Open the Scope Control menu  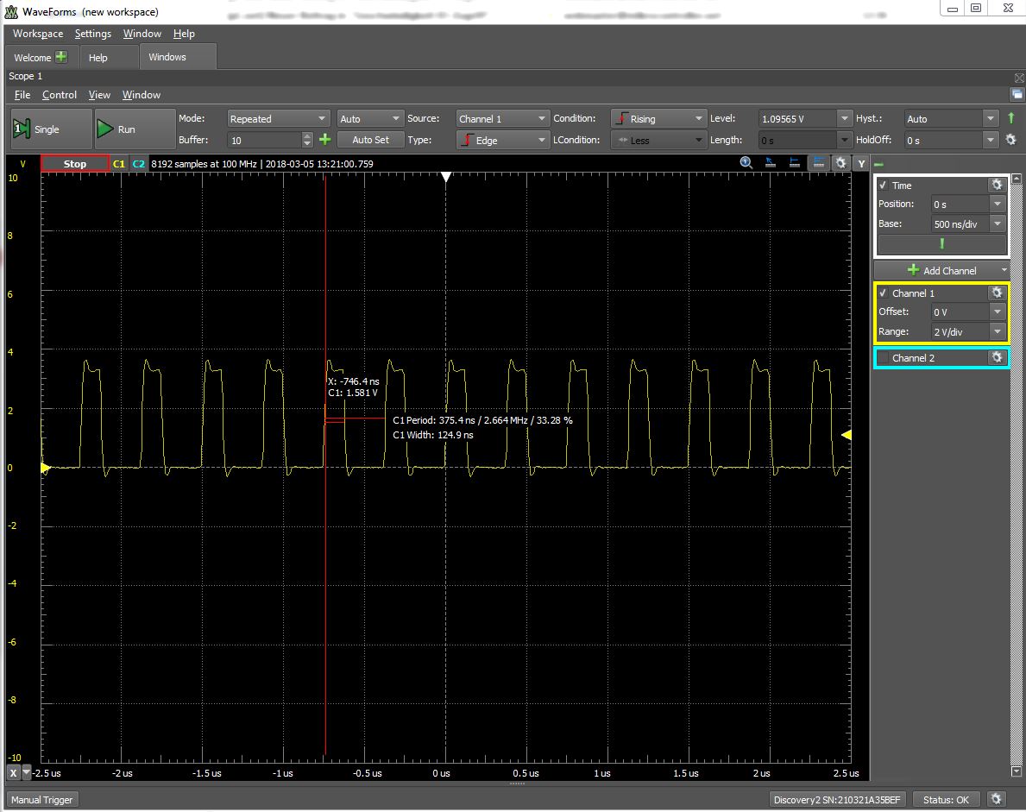click(60, 94)
